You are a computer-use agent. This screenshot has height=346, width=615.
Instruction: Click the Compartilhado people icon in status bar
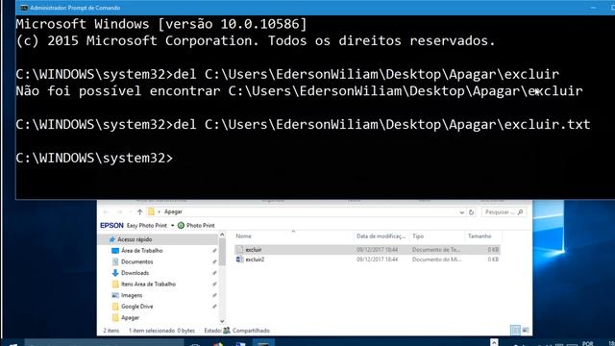[227, 331]
